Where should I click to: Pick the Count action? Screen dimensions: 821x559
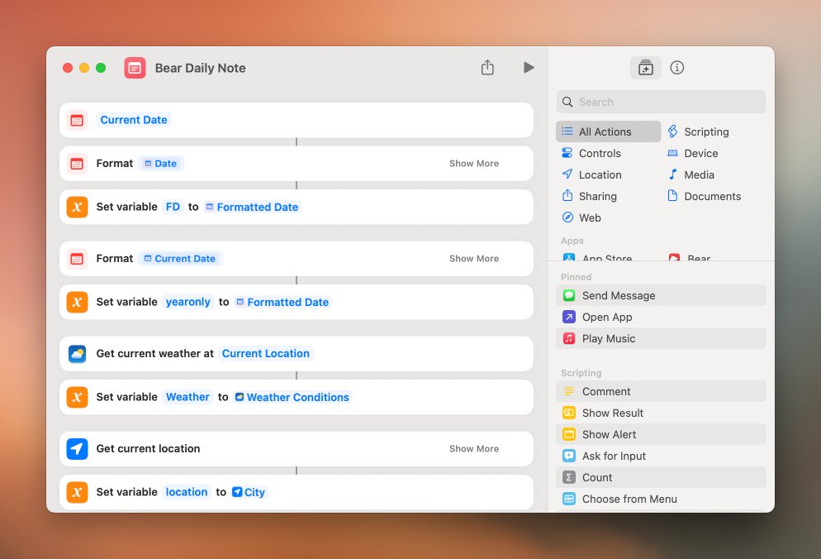click(x=661, y=477)
